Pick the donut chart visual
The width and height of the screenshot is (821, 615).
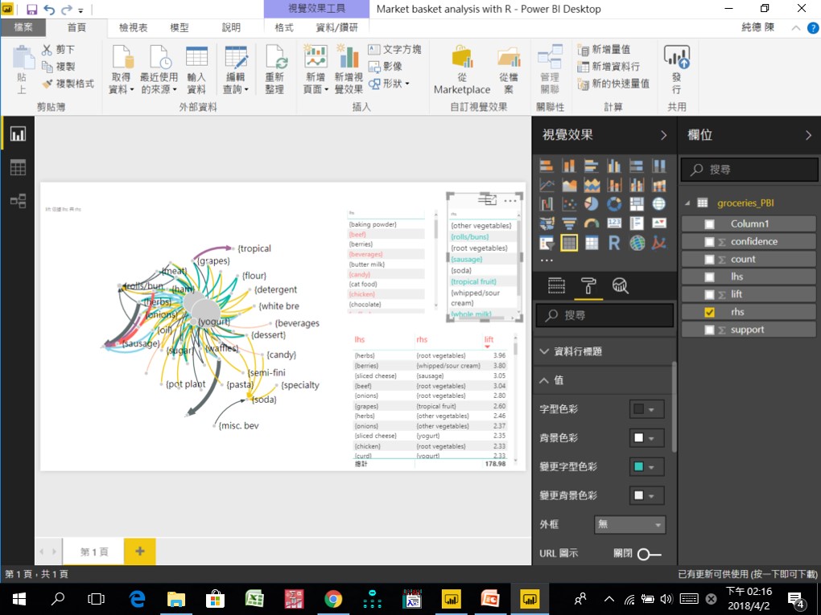614,204
